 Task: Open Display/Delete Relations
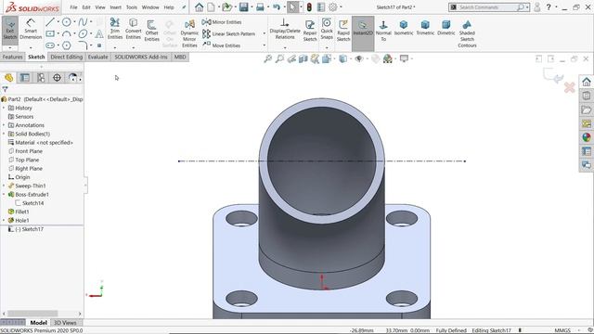pyautogui.click(x=285, y=29)
